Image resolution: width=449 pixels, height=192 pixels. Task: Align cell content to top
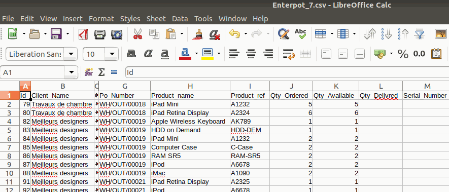(x=326, y=54)
